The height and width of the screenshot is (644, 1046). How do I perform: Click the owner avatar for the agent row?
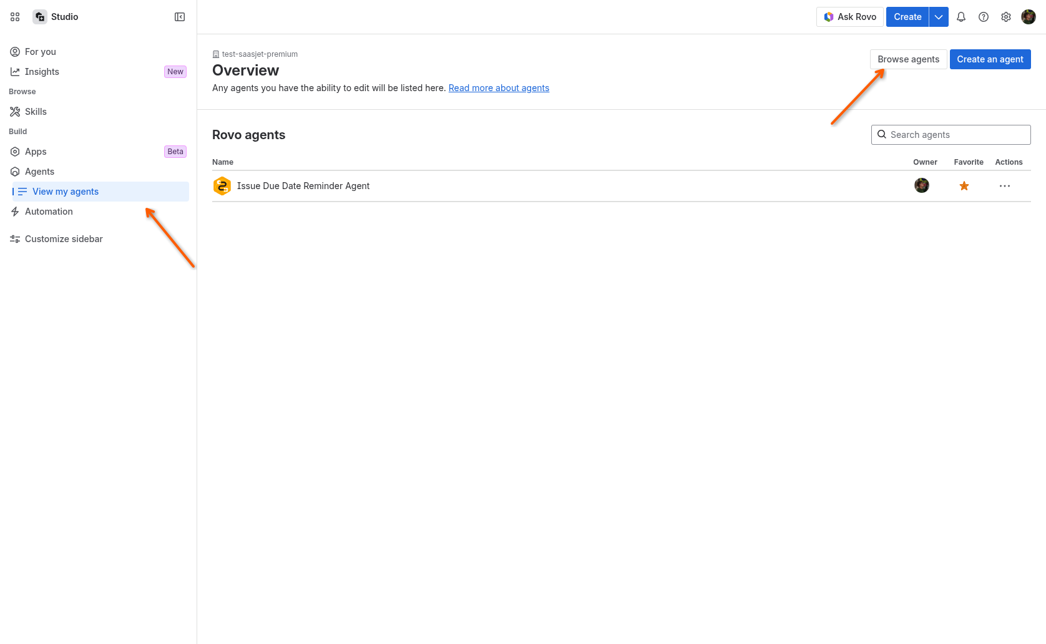[x=922, y=185]
